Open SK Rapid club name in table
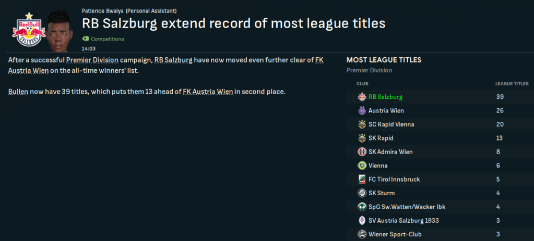Screen dimensions: 534x241 [x=381, y=138]
